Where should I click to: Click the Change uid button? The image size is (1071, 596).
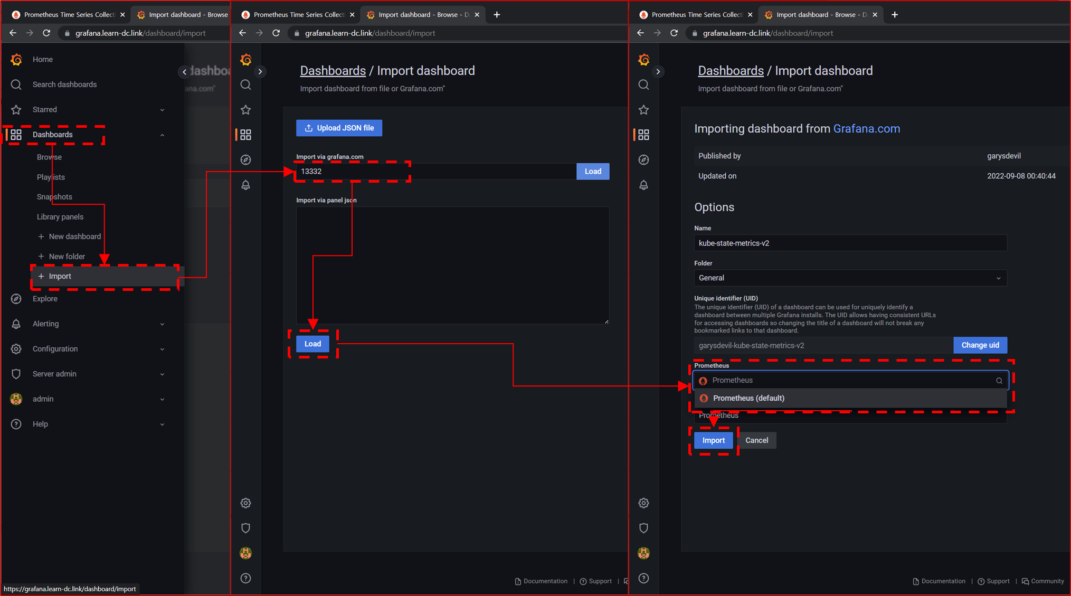[x=980, y=345]
